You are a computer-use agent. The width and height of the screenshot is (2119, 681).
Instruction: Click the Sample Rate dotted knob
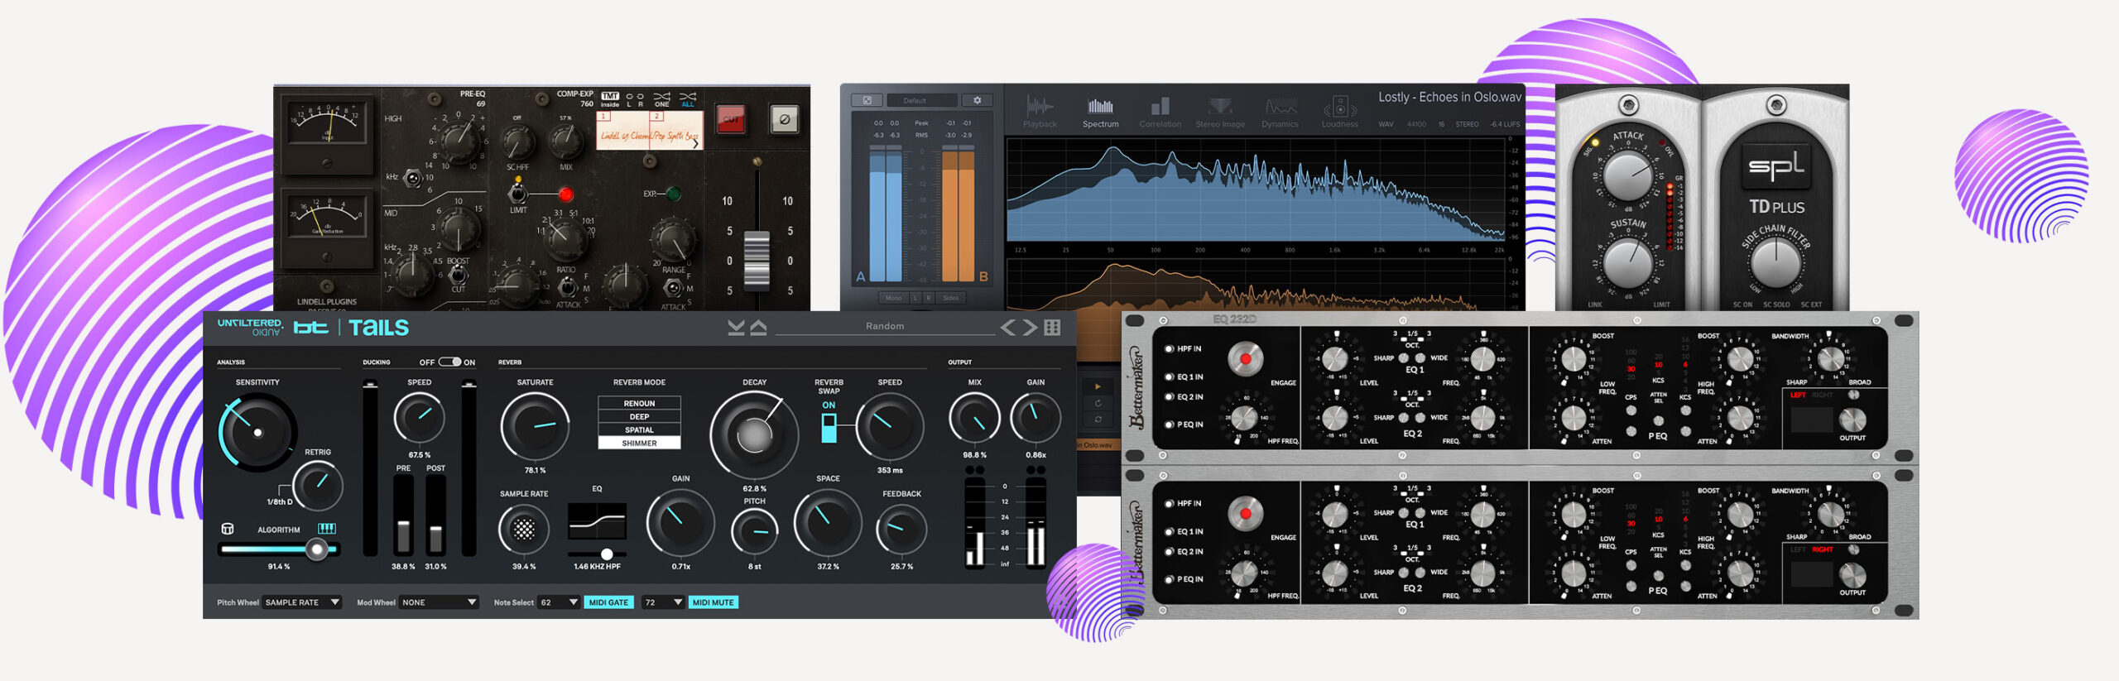pos(524,529)
